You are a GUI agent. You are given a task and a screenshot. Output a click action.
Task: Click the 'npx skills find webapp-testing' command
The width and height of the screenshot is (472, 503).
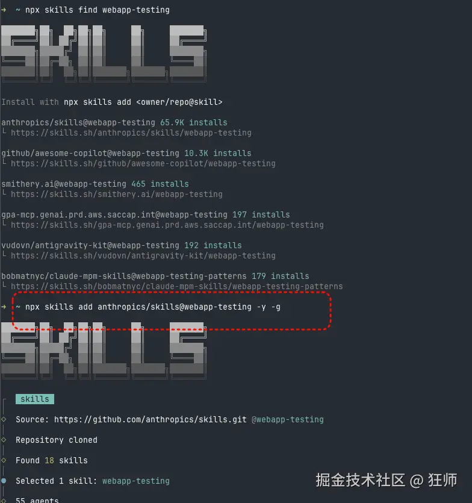tap(98, 10)
